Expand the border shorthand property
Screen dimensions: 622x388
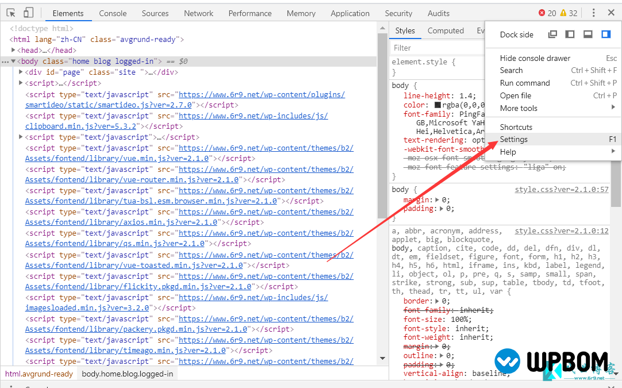(x=437, y=301)
